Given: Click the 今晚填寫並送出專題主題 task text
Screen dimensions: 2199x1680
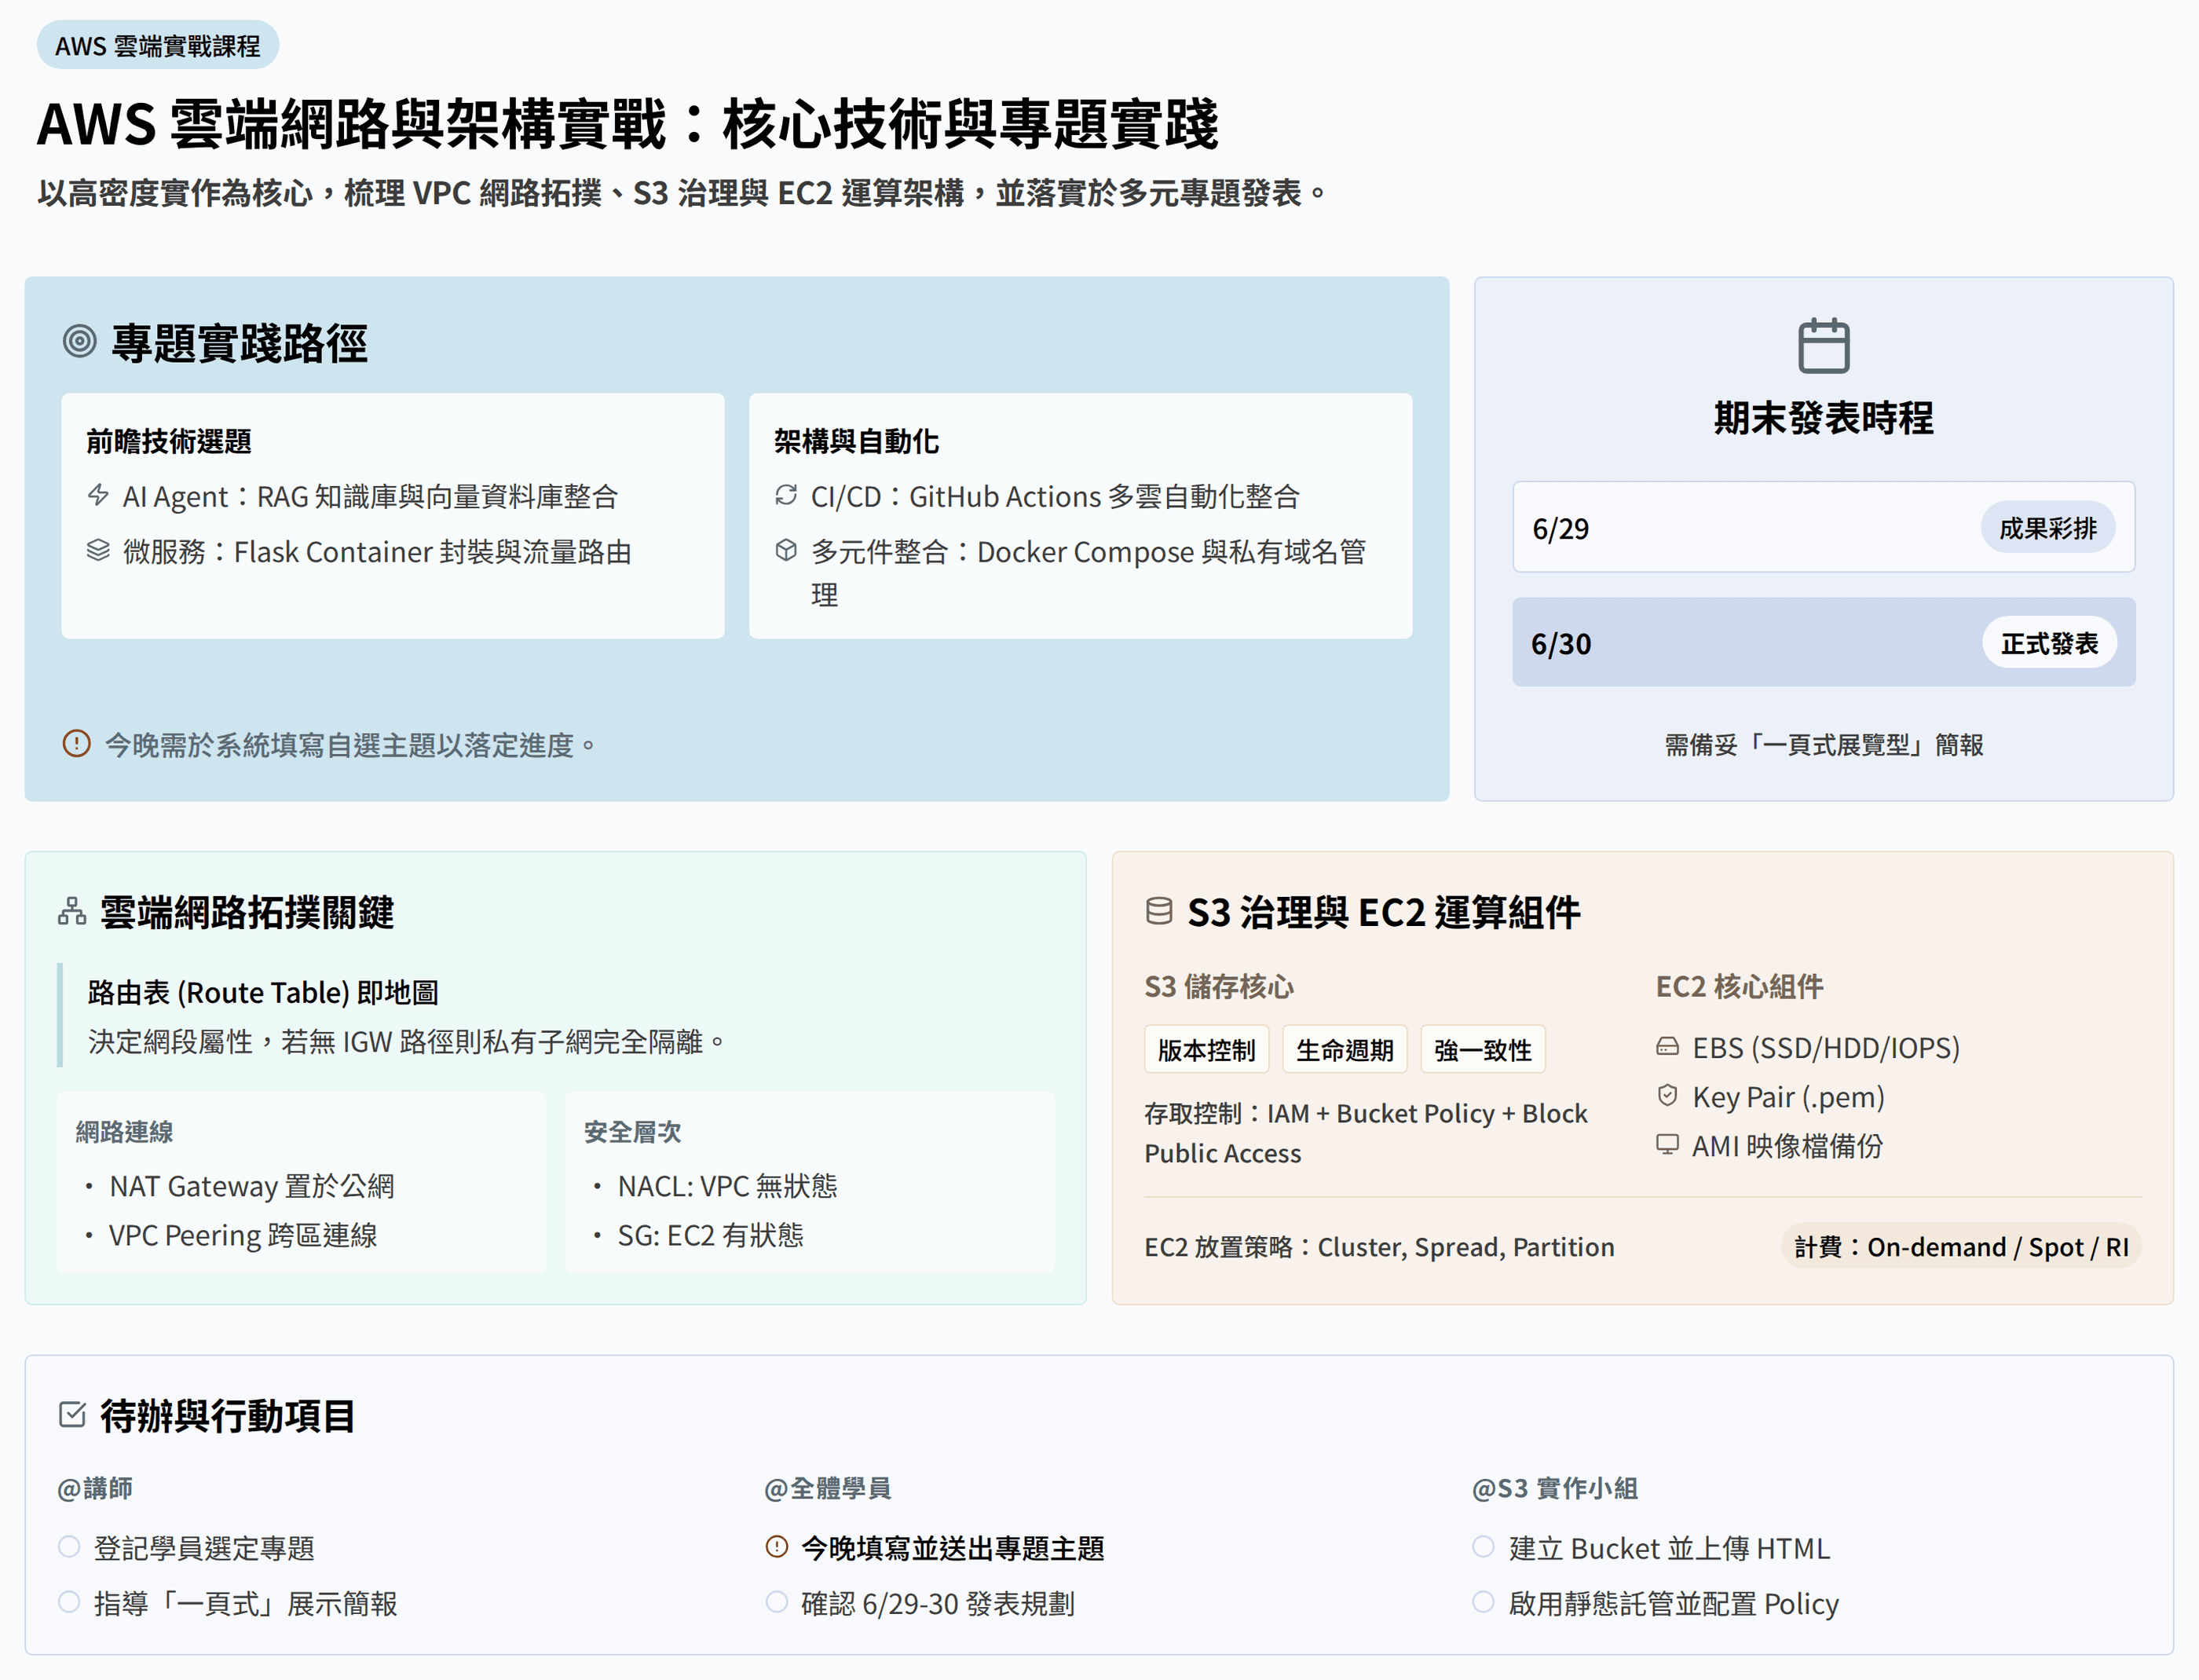Looking at the screenshot, I should [953, 1547].
